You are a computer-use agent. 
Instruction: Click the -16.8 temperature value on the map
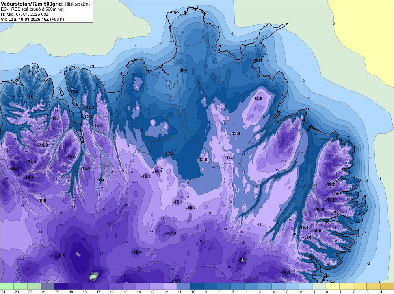pyautogui.click(x=320, y=209)
